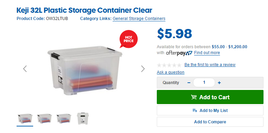Image resolution: width=268 pixels, height=133 pixels.
Task: Decrease quantity with the minus icon
Action: pos(189,83)
